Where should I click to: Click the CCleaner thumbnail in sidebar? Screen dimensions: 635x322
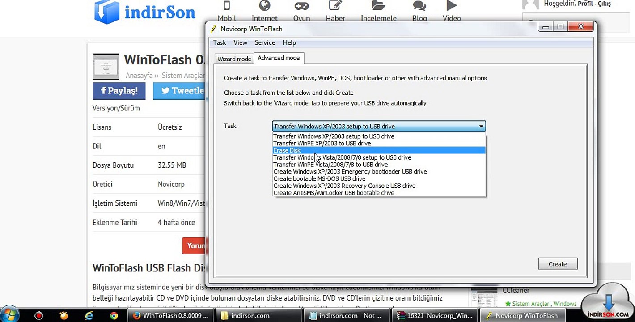(484, 296)
